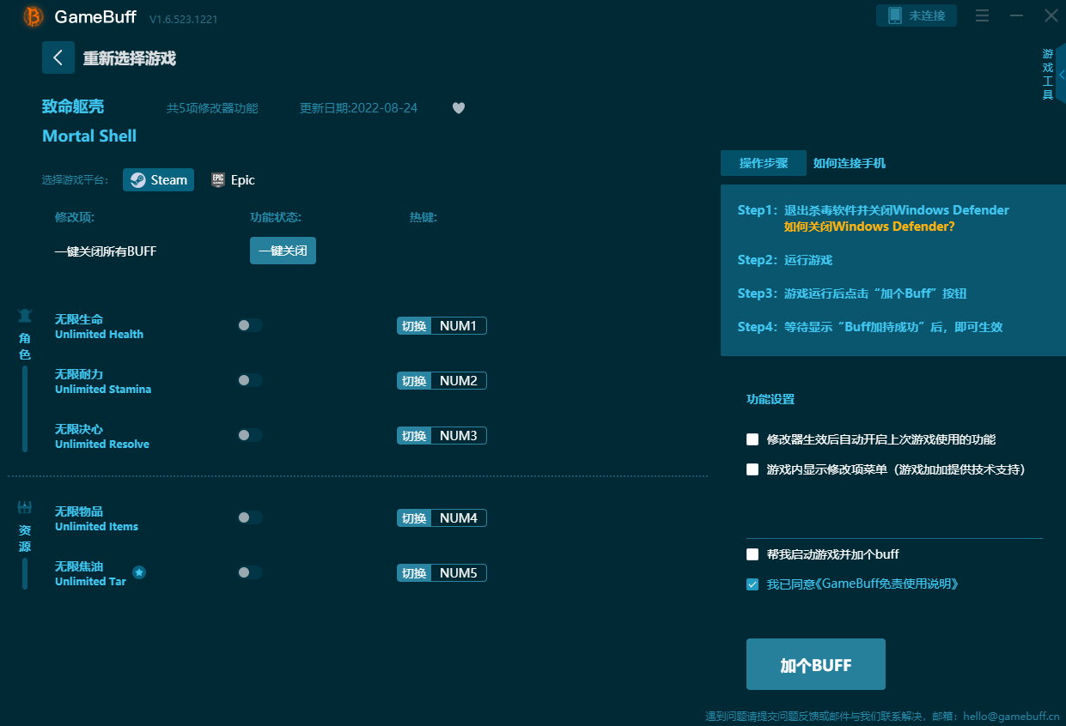The width and height of the screenshot is (1066, 726).
Task: Toggle Unlimited Health switch
Action: (250, 325)
